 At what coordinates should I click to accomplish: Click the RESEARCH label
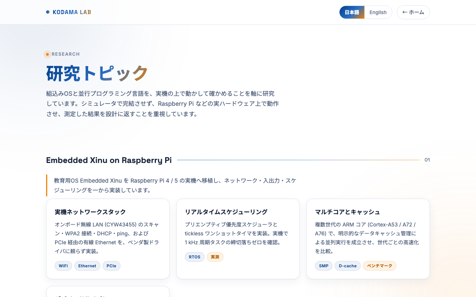pos(66,54)
